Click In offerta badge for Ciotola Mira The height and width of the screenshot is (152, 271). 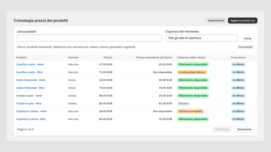tap(238, 103)
